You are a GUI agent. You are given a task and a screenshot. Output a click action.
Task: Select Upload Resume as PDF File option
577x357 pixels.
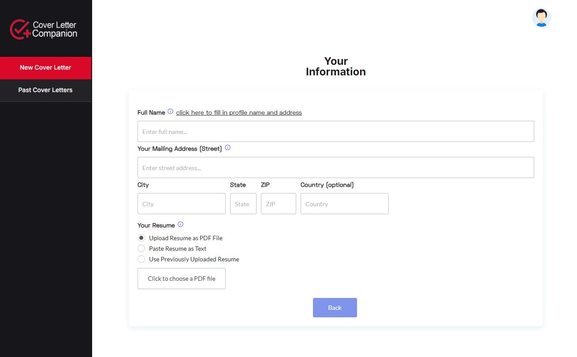(x=141, y=238)
